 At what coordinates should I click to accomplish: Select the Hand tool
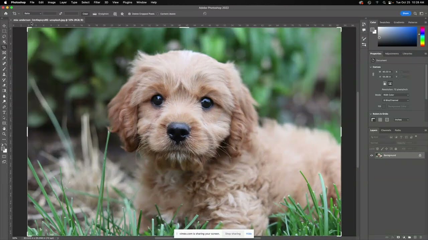[x=4, y=129]
